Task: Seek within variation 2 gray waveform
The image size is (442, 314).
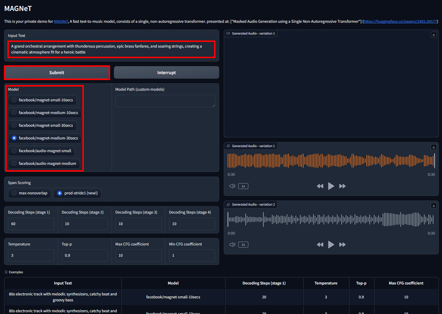Action: pos(331,219)
